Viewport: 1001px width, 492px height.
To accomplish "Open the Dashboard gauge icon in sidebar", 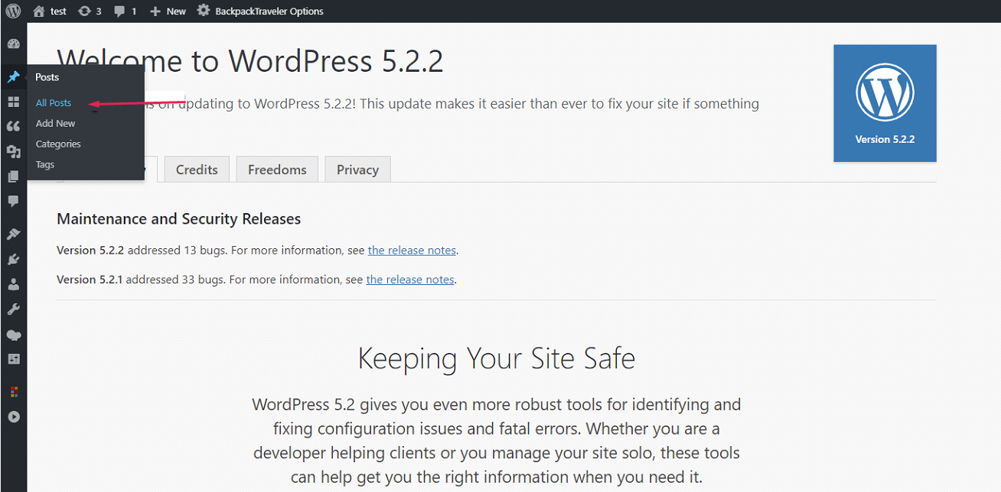I will point(13,44).
